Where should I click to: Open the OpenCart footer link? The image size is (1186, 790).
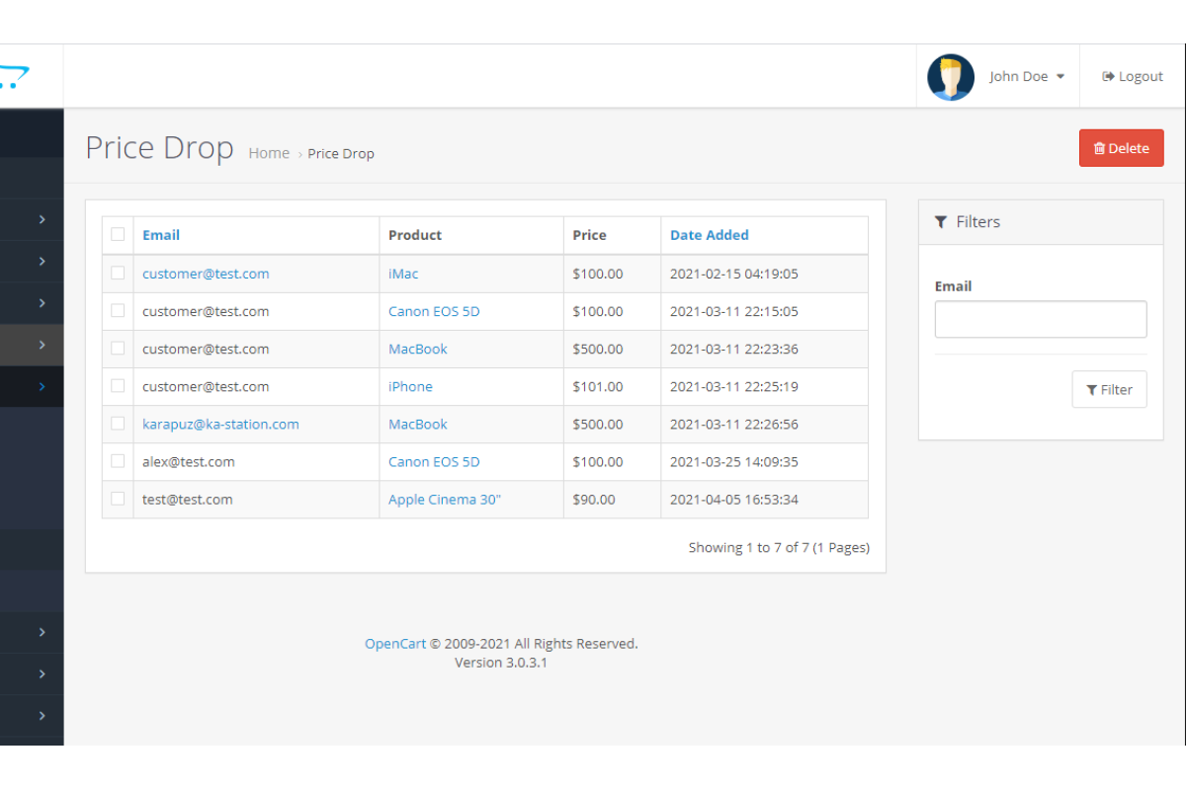[x=395, y=644]
